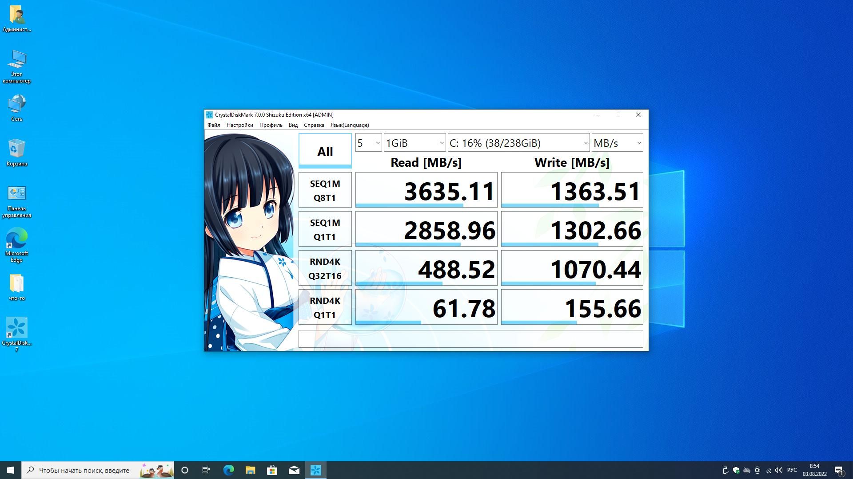Click the 488.52 read result

click(426, 268)
